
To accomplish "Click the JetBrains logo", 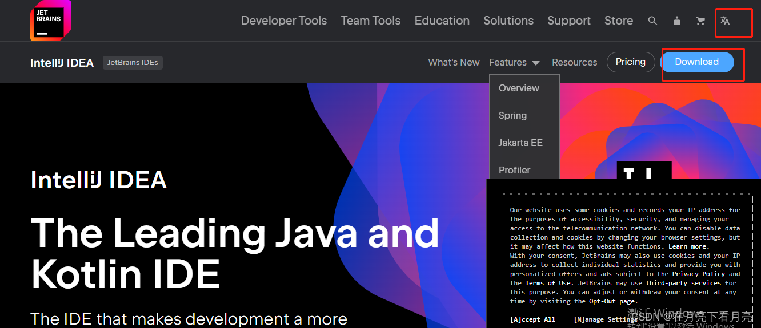I will [51, 21].
